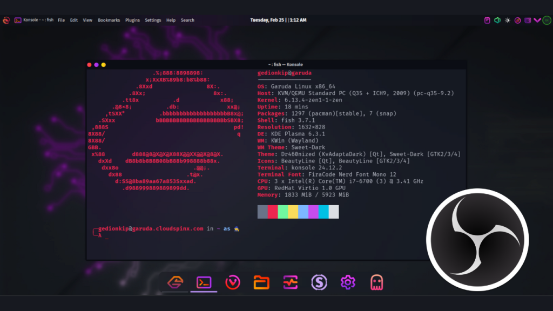Image resolution: width=553 pixels, height=311 pixels.
Task: Toggle night color with the brightness tray icon
Action: point(507,20)
